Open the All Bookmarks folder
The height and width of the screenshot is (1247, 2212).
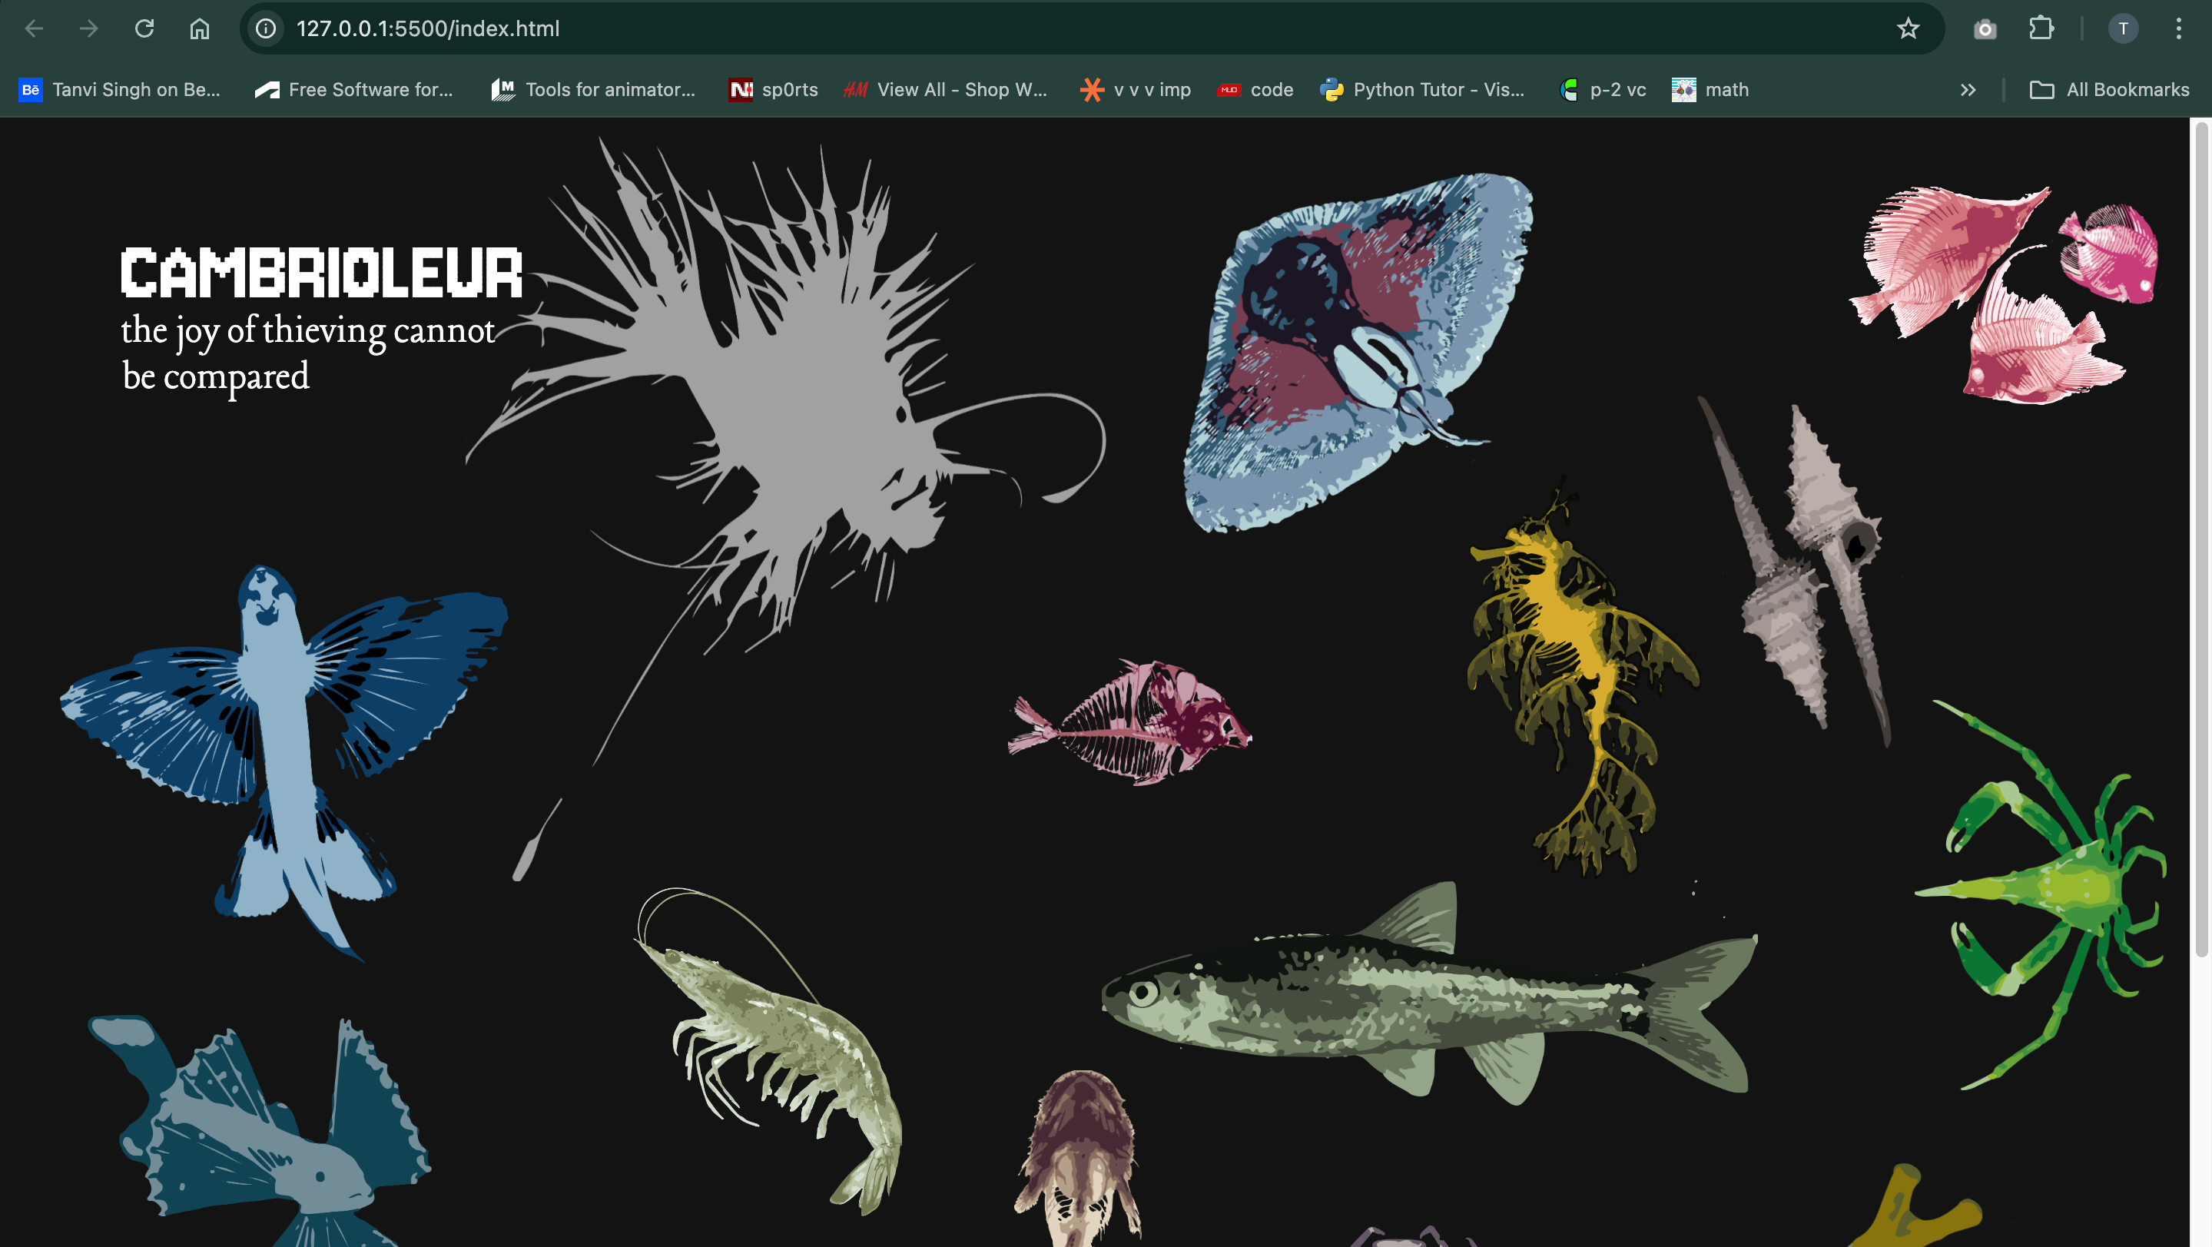[x=2109, y=89]
